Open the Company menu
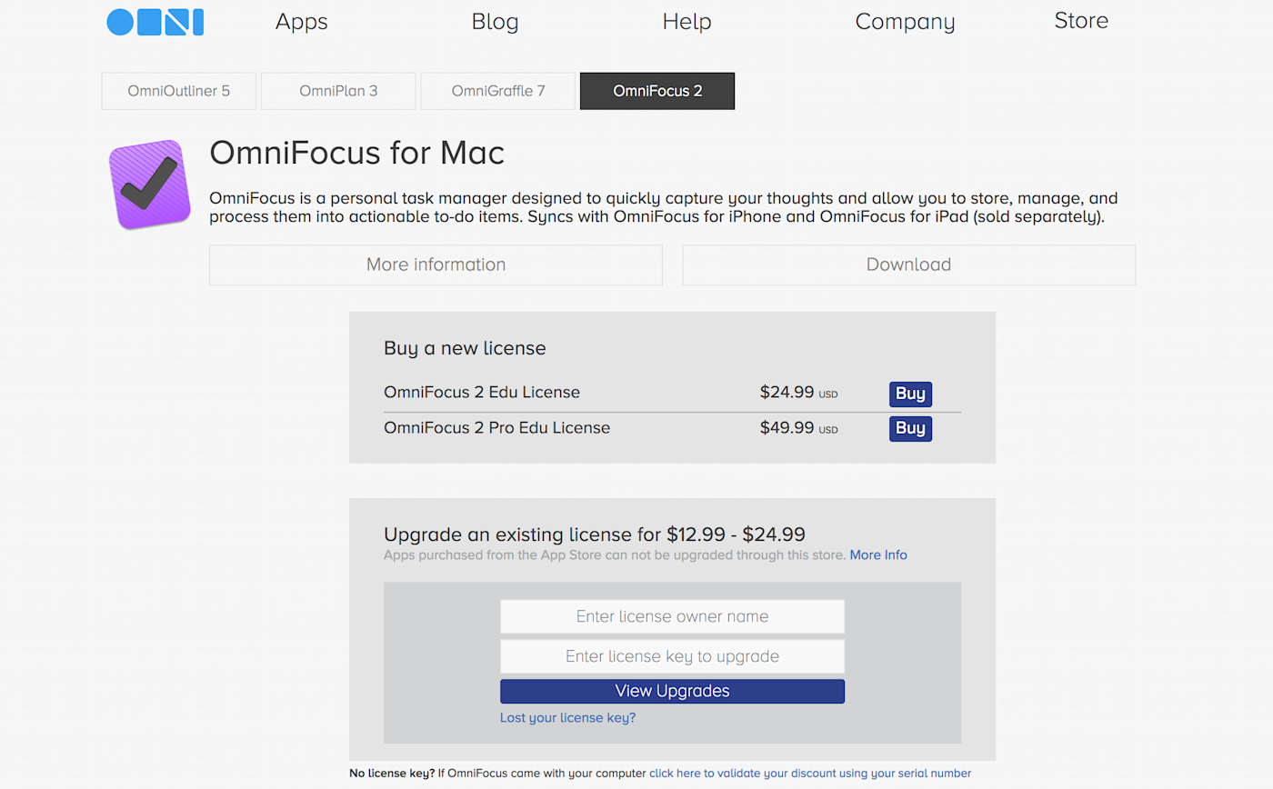This screenshot has width=1273, height=789. 905,22
